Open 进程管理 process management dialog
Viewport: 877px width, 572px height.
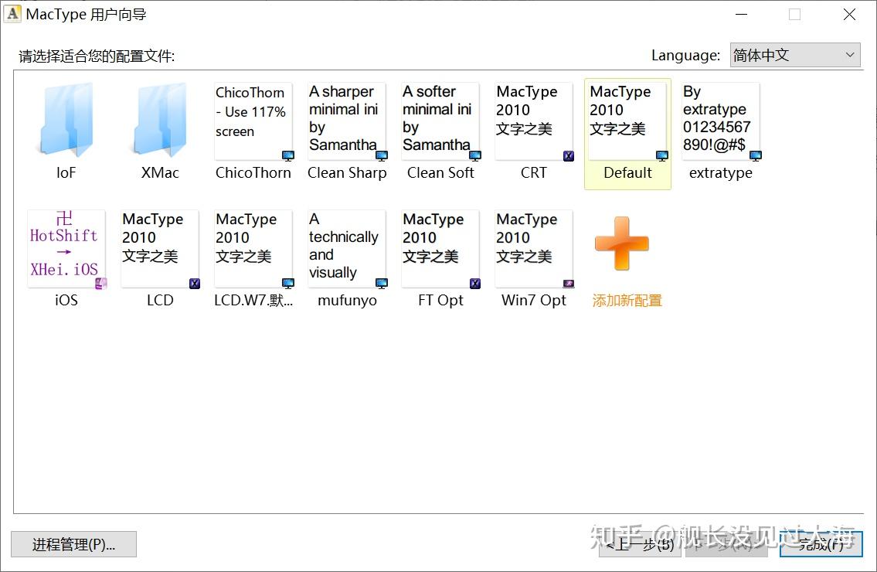pos(73,544)
